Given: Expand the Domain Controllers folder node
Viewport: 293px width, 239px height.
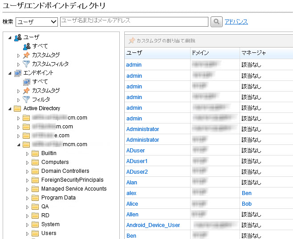Looking at the screenshot, I should 27,171.
